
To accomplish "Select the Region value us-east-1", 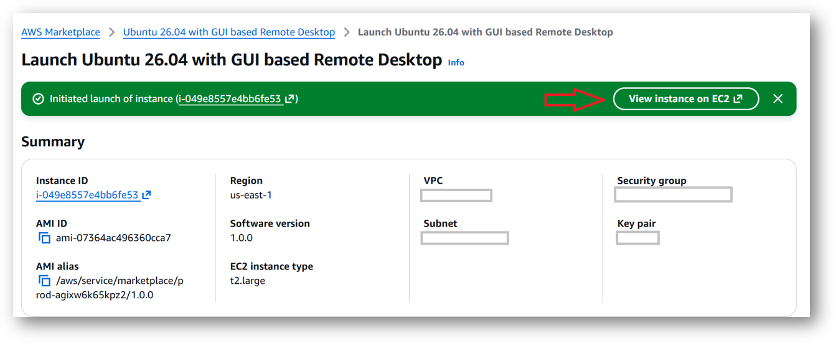I will (251, 195).
